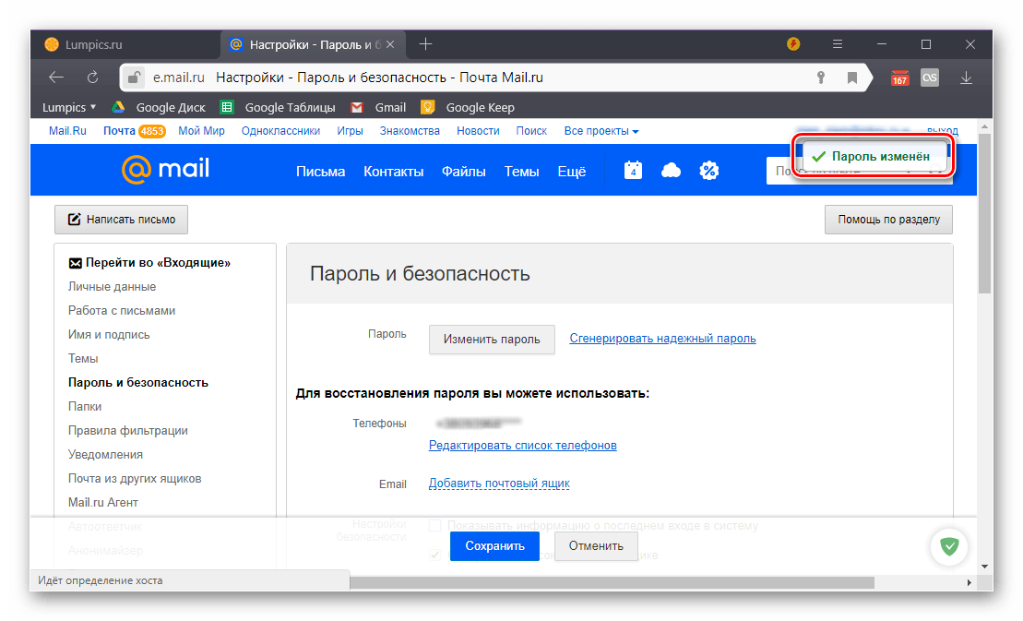Screen dimensions: 1023x621
Task: Open the Ещё navigation menu
Action: [571, 171]
